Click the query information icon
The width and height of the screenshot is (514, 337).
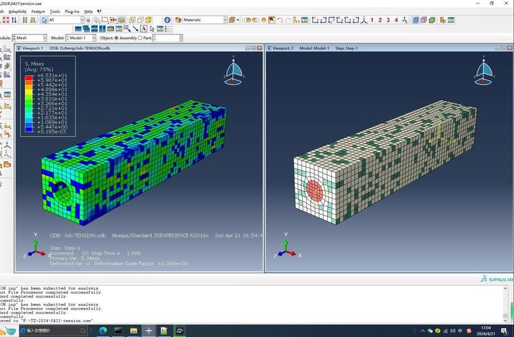pyautogui.click(x=167, y=20)
